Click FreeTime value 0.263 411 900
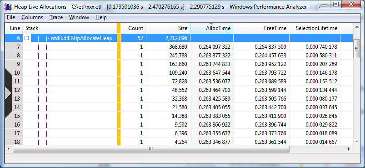 270,116
